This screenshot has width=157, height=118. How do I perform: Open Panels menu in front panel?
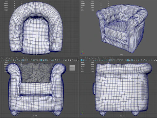pyautogui.click(x=25, y=58)
